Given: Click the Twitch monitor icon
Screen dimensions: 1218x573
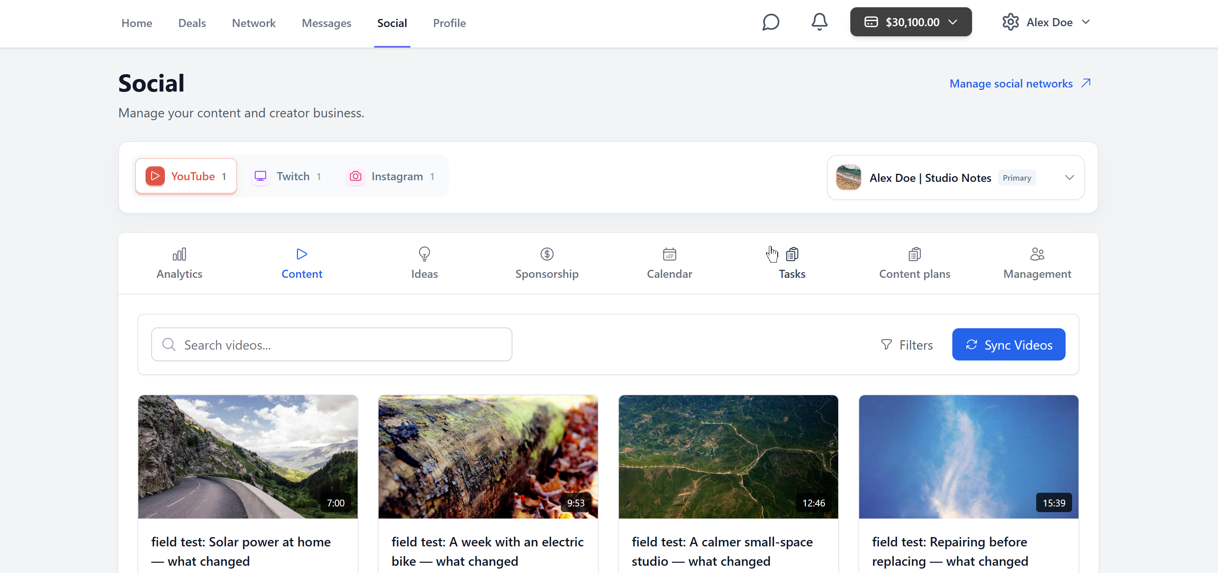Looking at the screenshot, I should 260,176.
